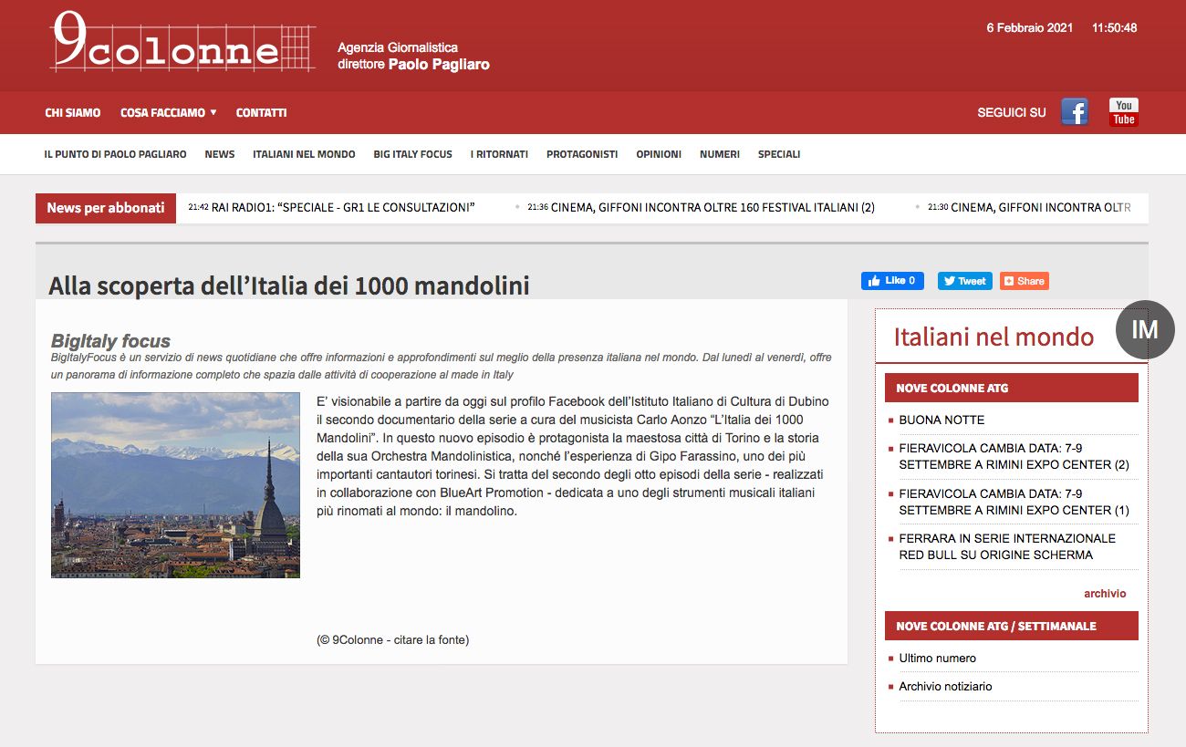
Task: Open the archivio link
Action: coord(1104,594)
